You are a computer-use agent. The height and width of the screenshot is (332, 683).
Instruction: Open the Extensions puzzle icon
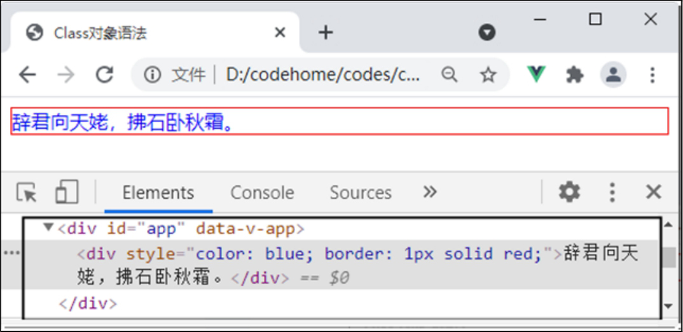[x=574, y=75]
